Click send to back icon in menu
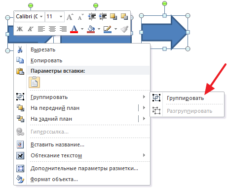 20,119
